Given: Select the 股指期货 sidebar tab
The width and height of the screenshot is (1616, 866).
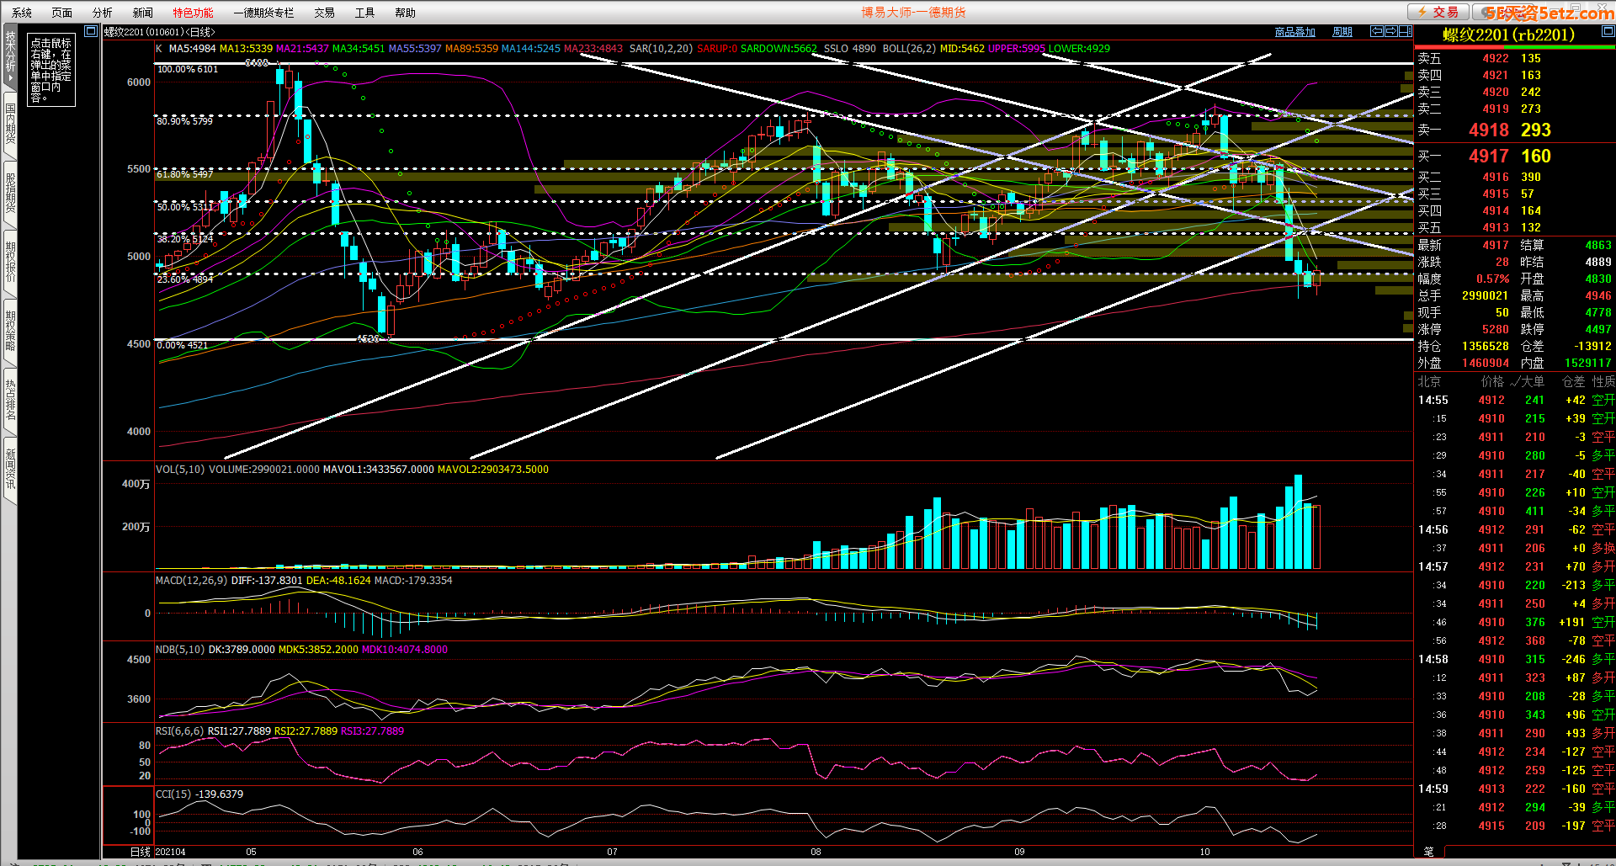Looking at the screenshot, I should (10, 193).
